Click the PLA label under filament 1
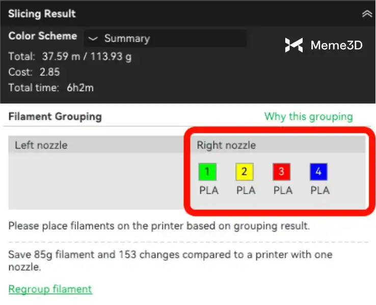Screen dimensions: 376x305 click(x=208, y=191)
